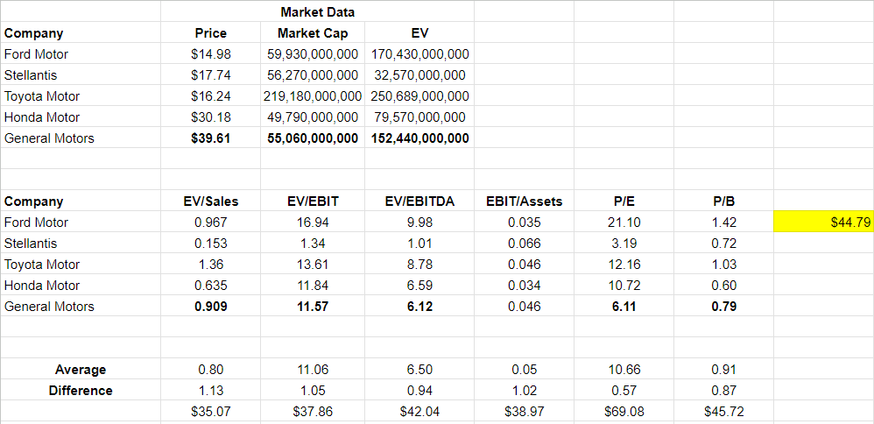Select Toyota market cap 219,180,000,000

(313, 96)
